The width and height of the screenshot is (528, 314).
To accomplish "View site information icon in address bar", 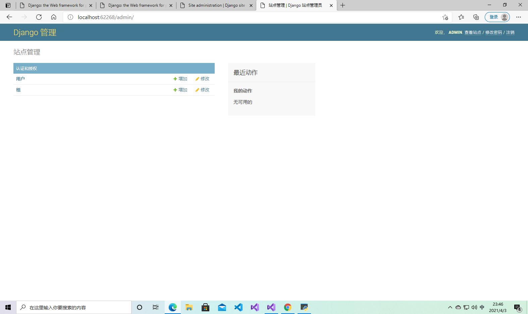I will (70, 17).
